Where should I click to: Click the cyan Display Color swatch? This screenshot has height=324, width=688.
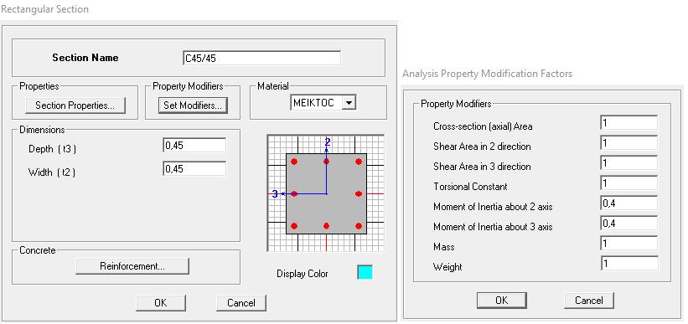click(x=365, y=272)
